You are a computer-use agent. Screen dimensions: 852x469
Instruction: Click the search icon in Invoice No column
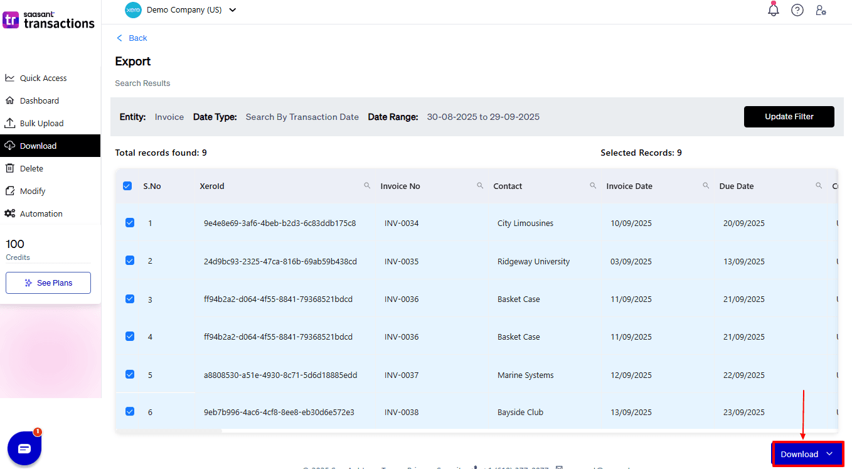tap(480, 186)
